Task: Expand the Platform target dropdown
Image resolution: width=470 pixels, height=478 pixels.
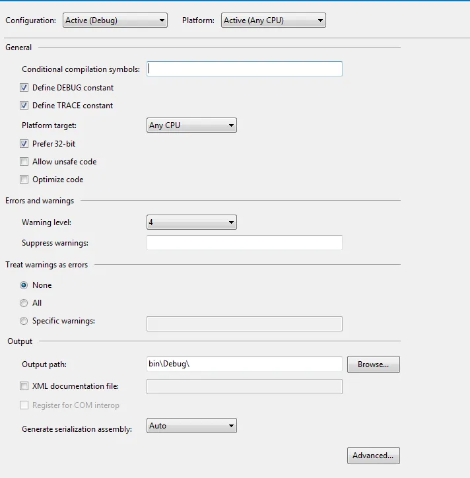Action: click(191, 125)
